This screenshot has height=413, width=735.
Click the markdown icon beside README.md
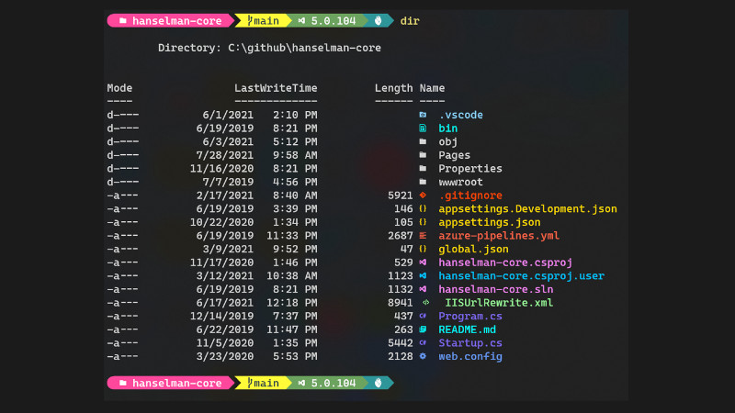coord(423,329)
